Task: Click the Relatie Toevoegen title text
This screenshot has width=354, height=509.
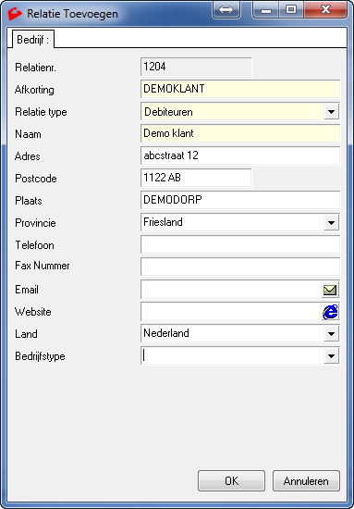Action: [72, 14]
